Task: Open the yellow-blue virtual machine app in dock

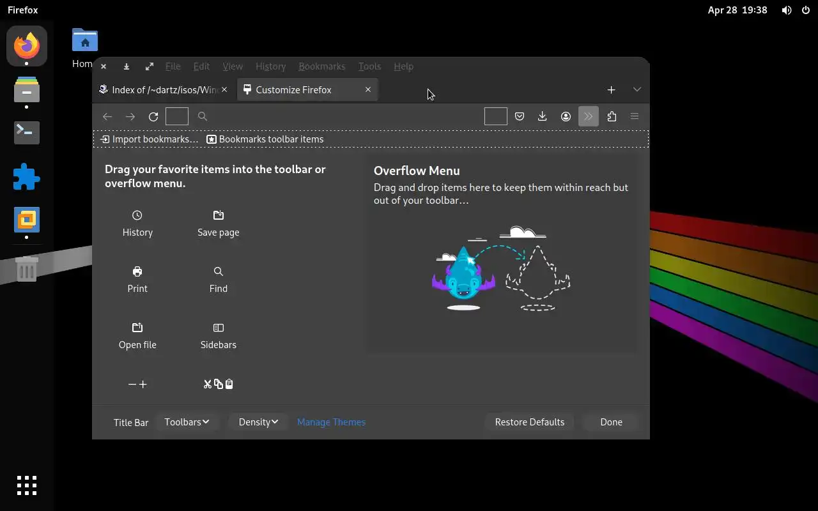Action: [x=27, y=220]
